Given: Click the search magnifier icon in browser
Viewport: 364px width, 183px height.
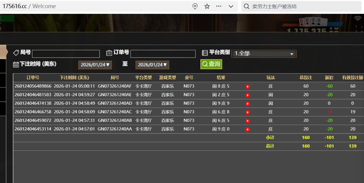Looking at the screenshot, I should click(x=247, y=6).
